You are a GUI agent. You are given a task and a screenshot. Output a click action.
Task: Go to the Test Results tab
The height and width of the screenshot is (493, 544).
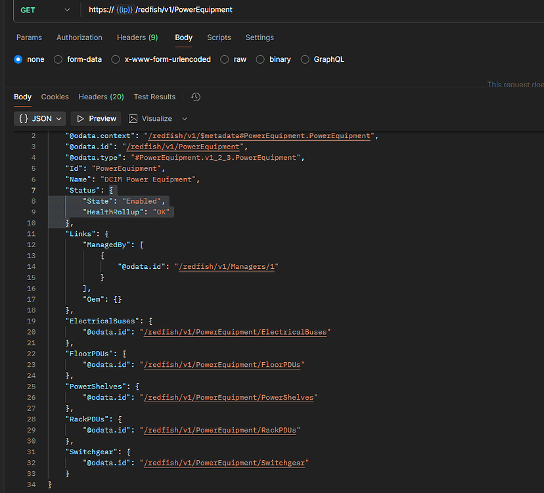pos(154,97)
